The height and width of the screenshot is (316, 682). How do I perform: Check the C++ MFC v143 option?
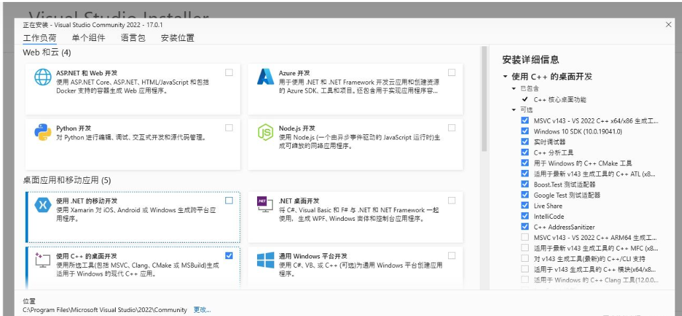tap(525, 248)
